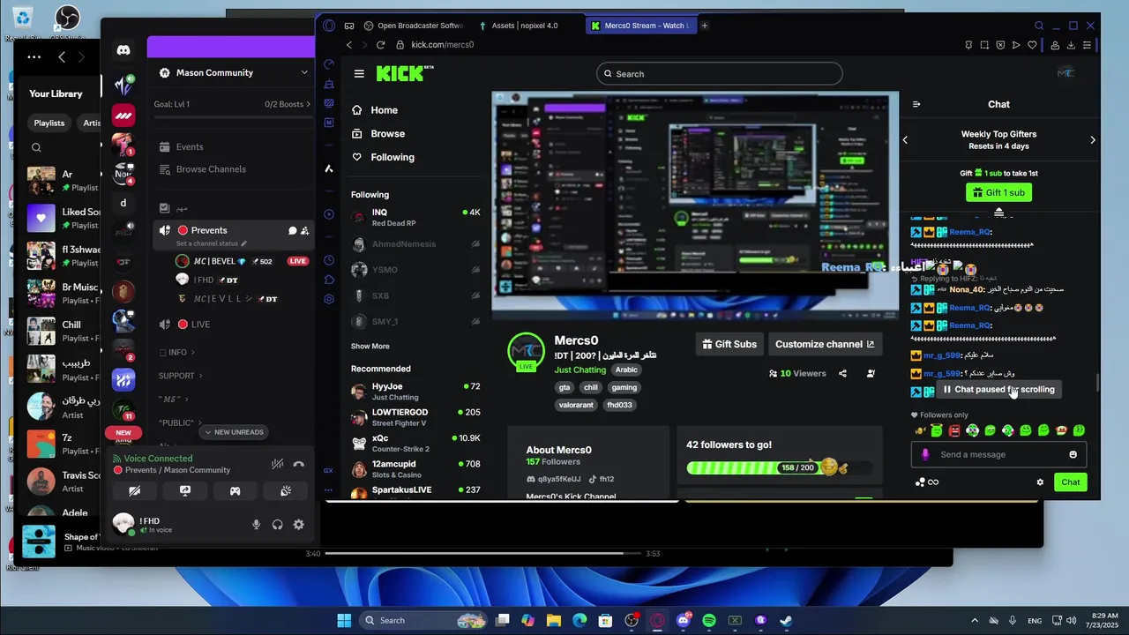Image resolution: width=1129 pixels, height=635 pixels.
Task: Click the follow-person icon beside viewers
Action: pos(871,373)
